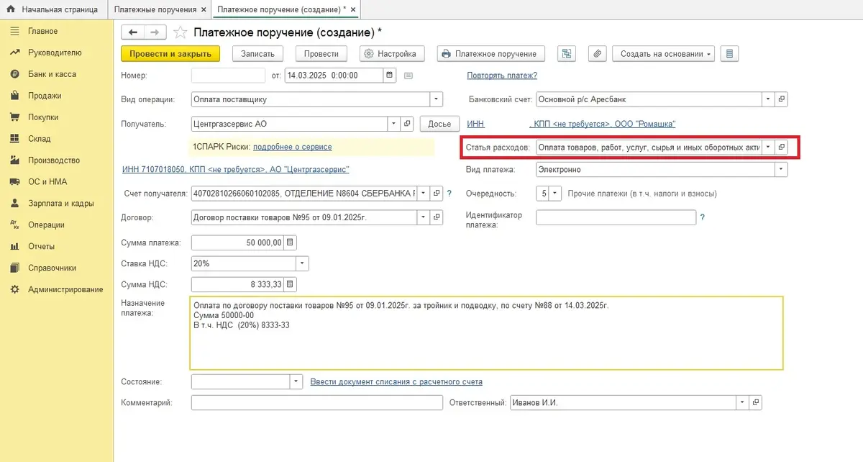863x462 pixels.
Task: Open calculator in Сумма платежа field
Action: [x=290, y=243]
